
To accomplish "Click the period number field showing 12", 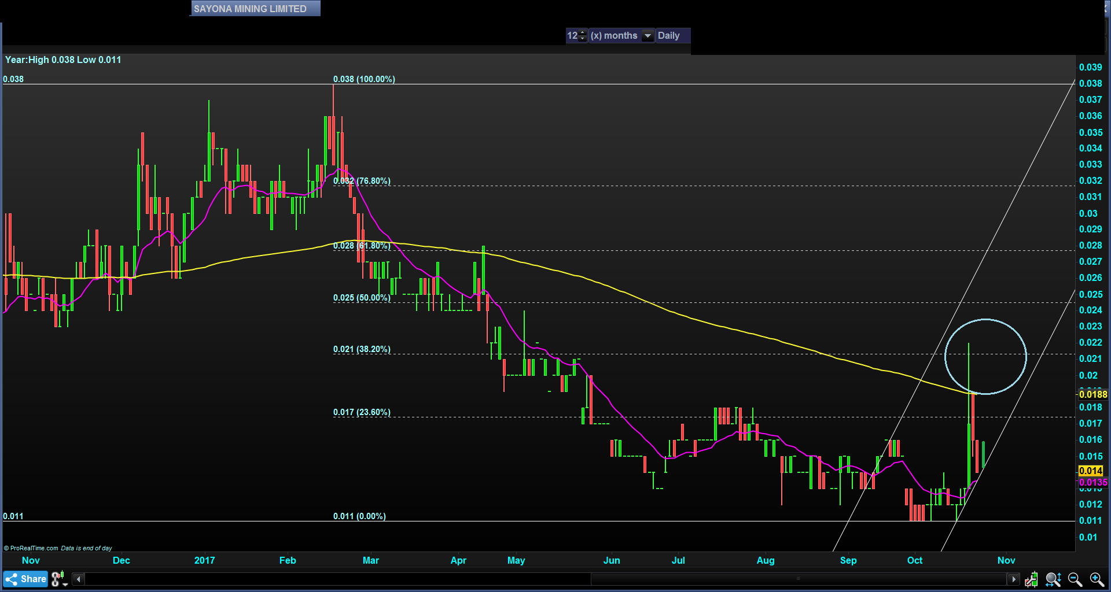I will 572,36.
